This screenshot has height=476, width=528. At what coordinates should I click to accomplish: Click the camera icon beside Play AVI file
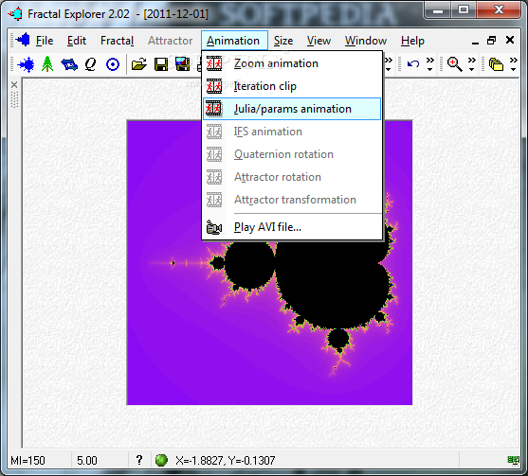214,227
